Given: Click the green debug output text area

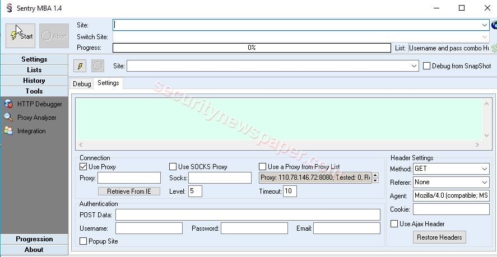Looking at the screenshot, I should (x=279, y=119).
